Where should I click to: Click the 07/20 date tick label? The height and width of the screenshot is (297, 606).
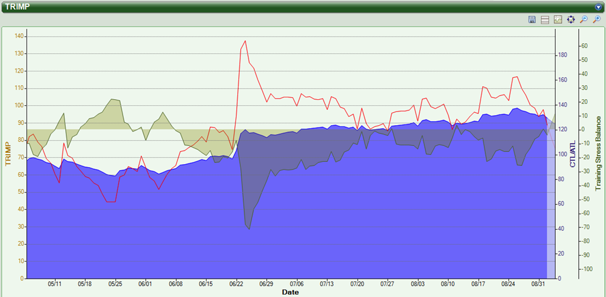click(357, 284)
